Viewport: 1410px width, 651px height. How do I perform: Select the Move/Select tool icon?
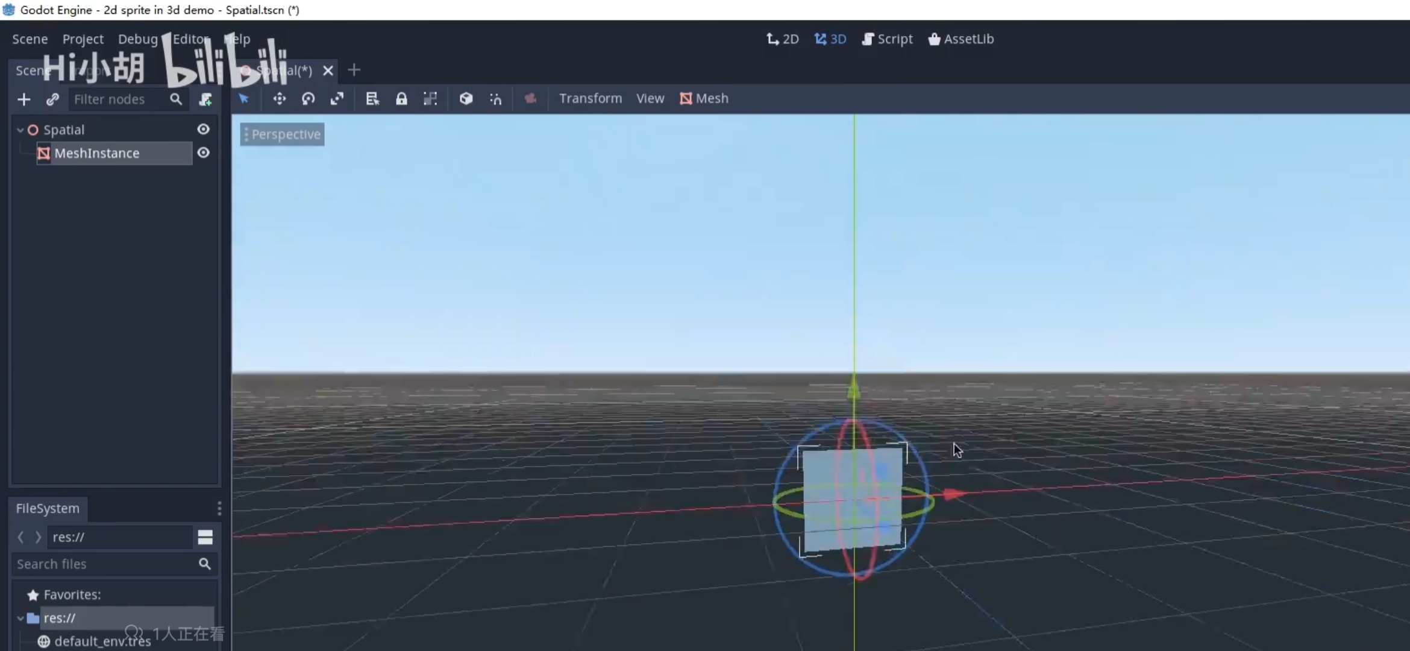point(243,98)
